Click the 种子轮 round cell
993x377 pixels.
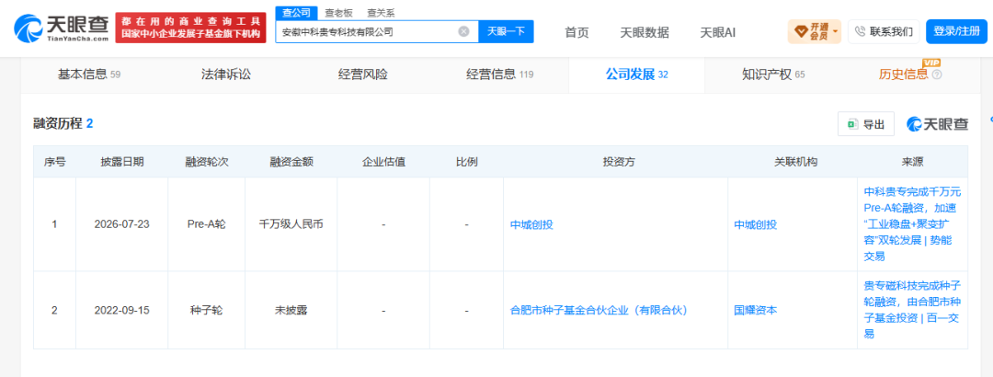(206, 310)
